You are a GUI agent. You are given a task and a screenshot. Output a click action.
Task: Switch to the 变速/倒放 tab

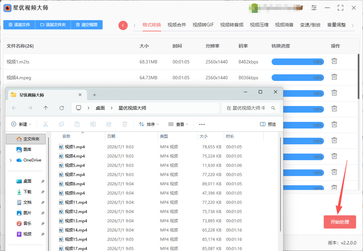click(310, 25)
